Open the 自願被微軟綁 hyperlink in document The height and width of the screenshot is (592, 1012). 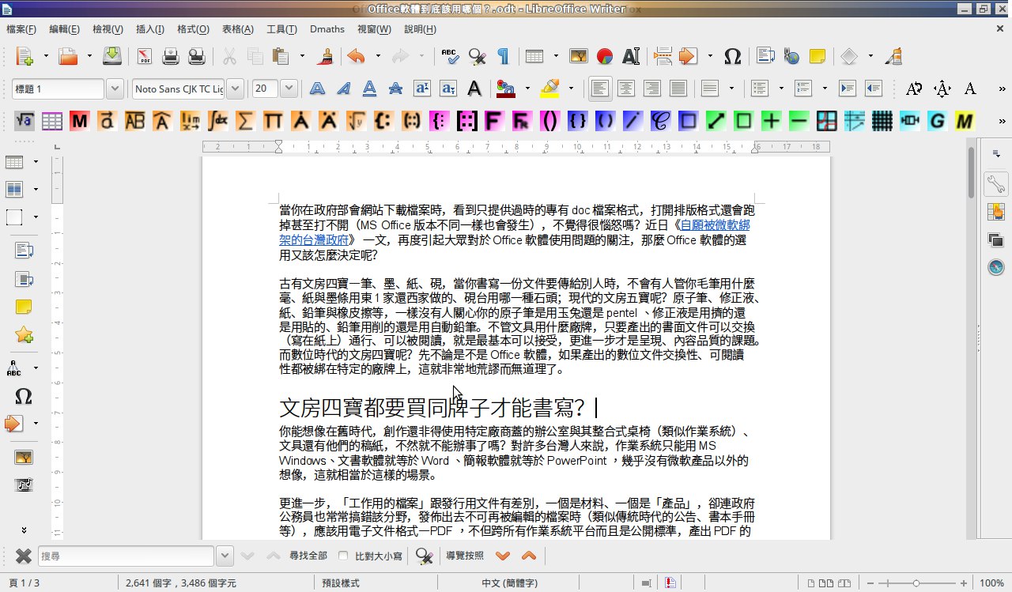pos(715,225)
